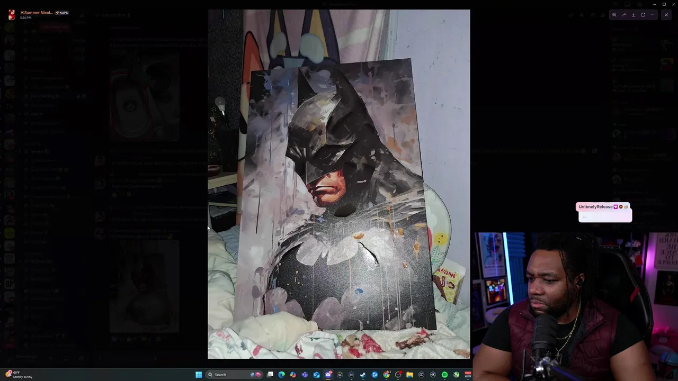This screenshot has height=381, width=678.
Task: Close the image viewer overlay
Action: 666,15
